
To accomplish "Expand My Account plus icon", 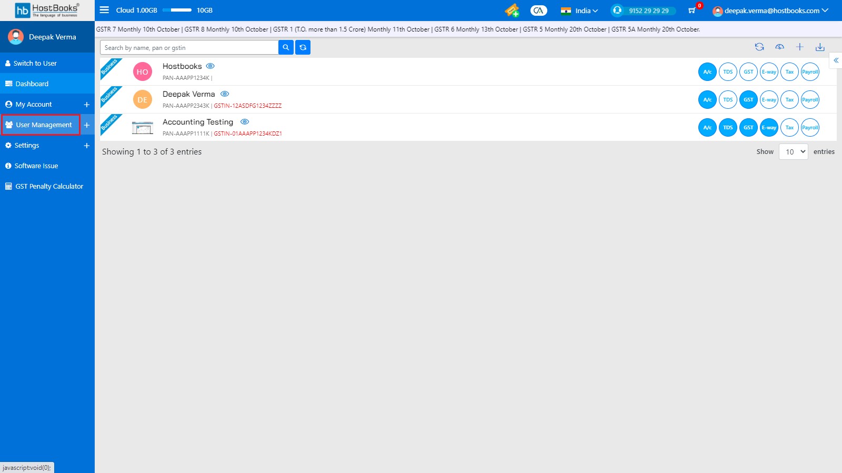I will click(x=87, y=105).
